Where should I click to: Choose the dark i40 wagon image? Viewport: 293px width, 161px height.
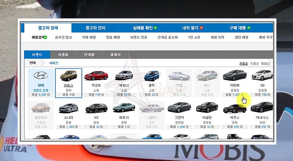(x=96, y=108)
